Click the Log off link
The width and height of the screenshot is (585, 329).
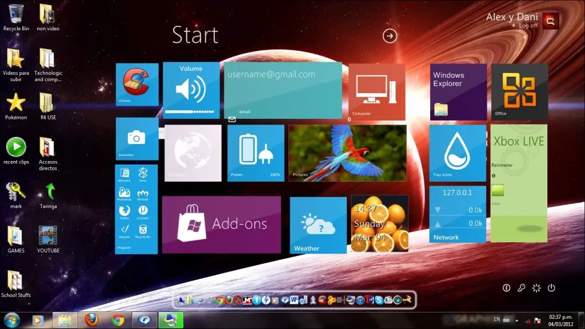528,26
